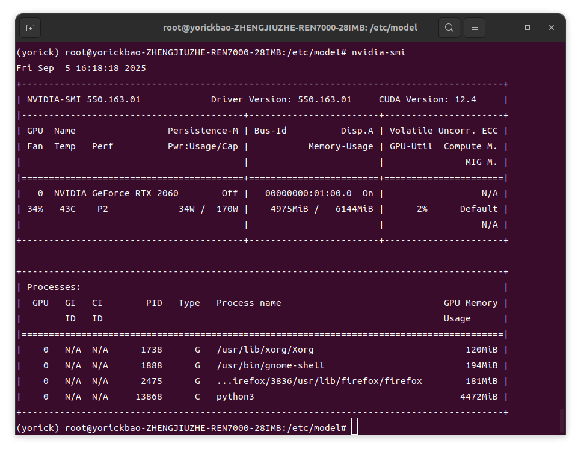Click the 'Bus-Id' column header

271,131
